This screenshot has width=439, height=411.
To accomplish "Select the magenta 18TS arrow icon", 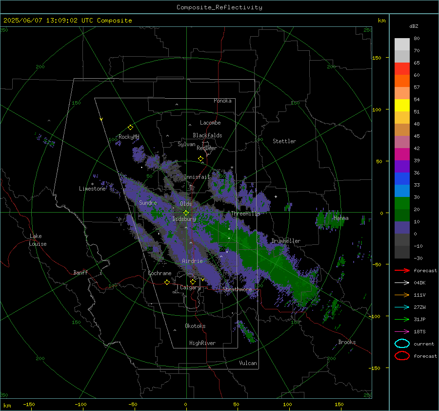I will pos(402,332).
